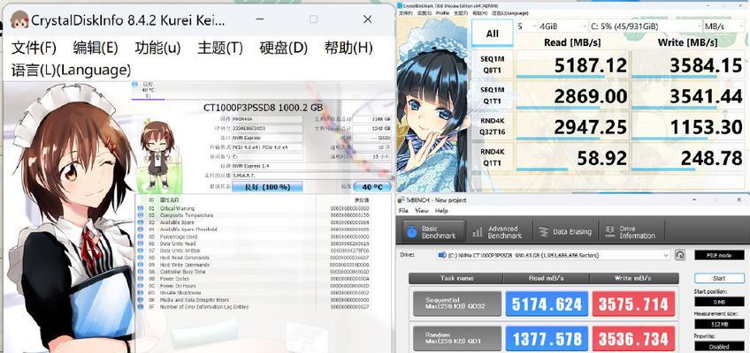Click status dot of Percentage Used row
The width and height of the screenshot is (750, 353).
[x=141, y=237]
